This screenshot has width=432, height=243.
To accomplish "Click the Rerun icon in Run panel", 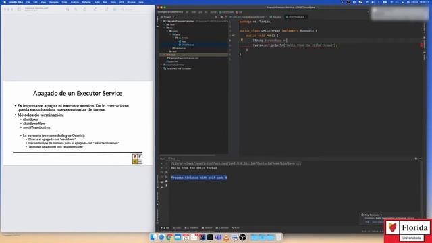I will 161,163.
